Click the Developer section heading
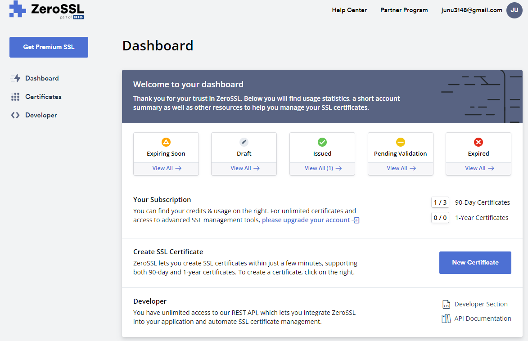The width and height of the screenshot is (528, 341). point(150,301)
